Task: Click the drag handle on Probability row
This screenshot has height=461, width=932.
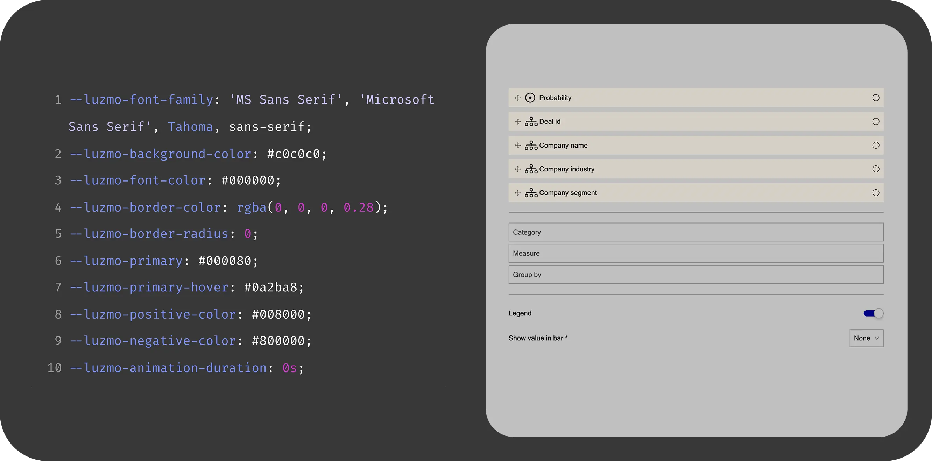Action: point(518,98)
